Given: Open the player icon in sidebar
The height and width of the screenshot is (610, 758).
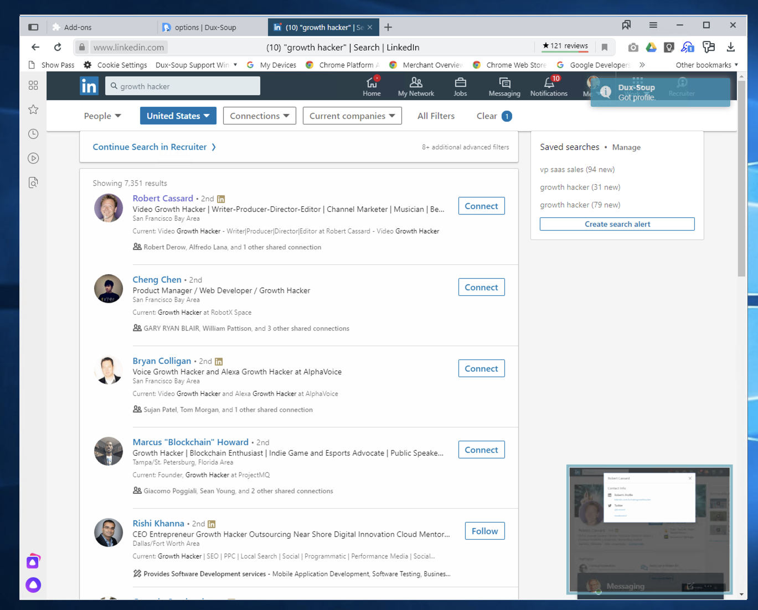Looking at the screenshot, I should [x=33, y=158].
